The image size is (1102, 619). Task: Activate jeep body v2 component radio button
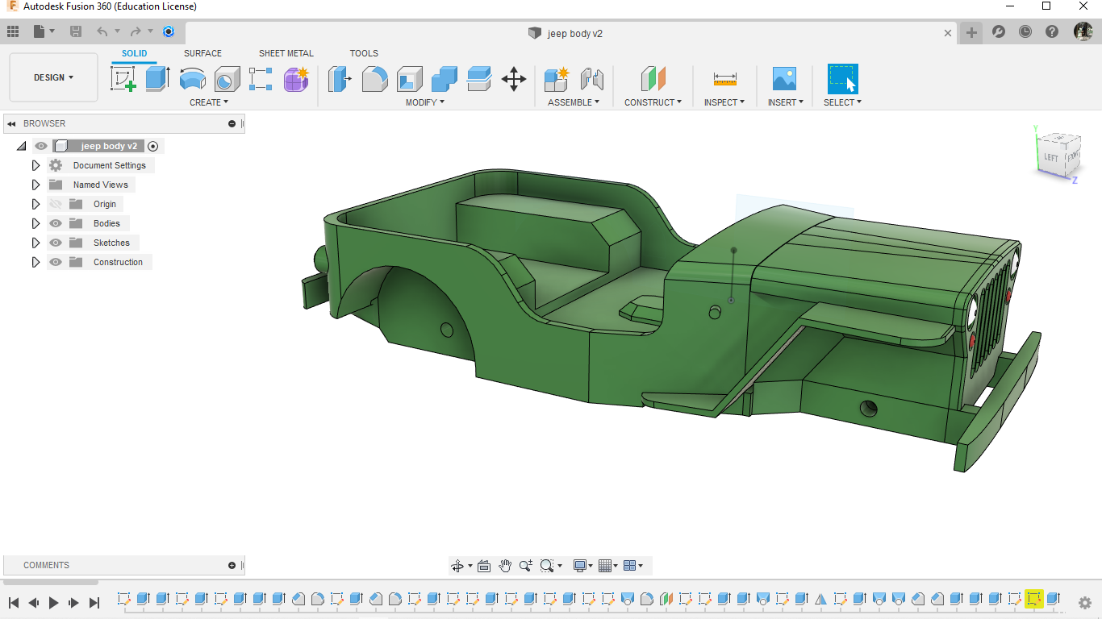point(153,146)
